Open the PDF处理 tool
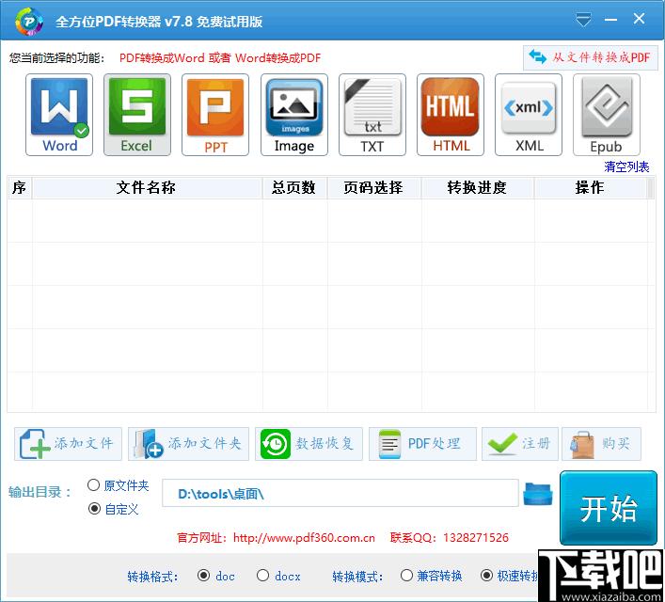 pyautogui.click(x=422, y=444)
